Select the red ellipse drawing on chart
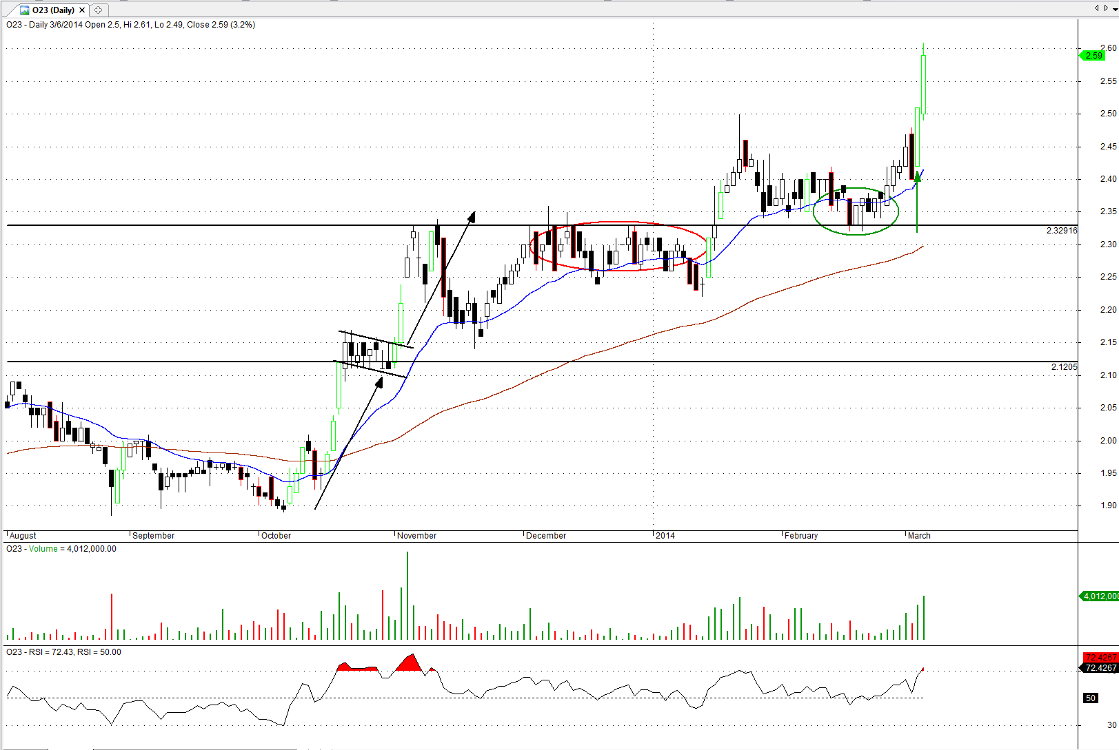 pyautogui.click(x=621, y=222)
